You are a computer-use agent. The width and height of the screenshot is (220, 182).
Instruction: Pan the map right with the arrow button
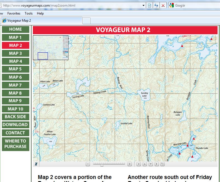157,164
